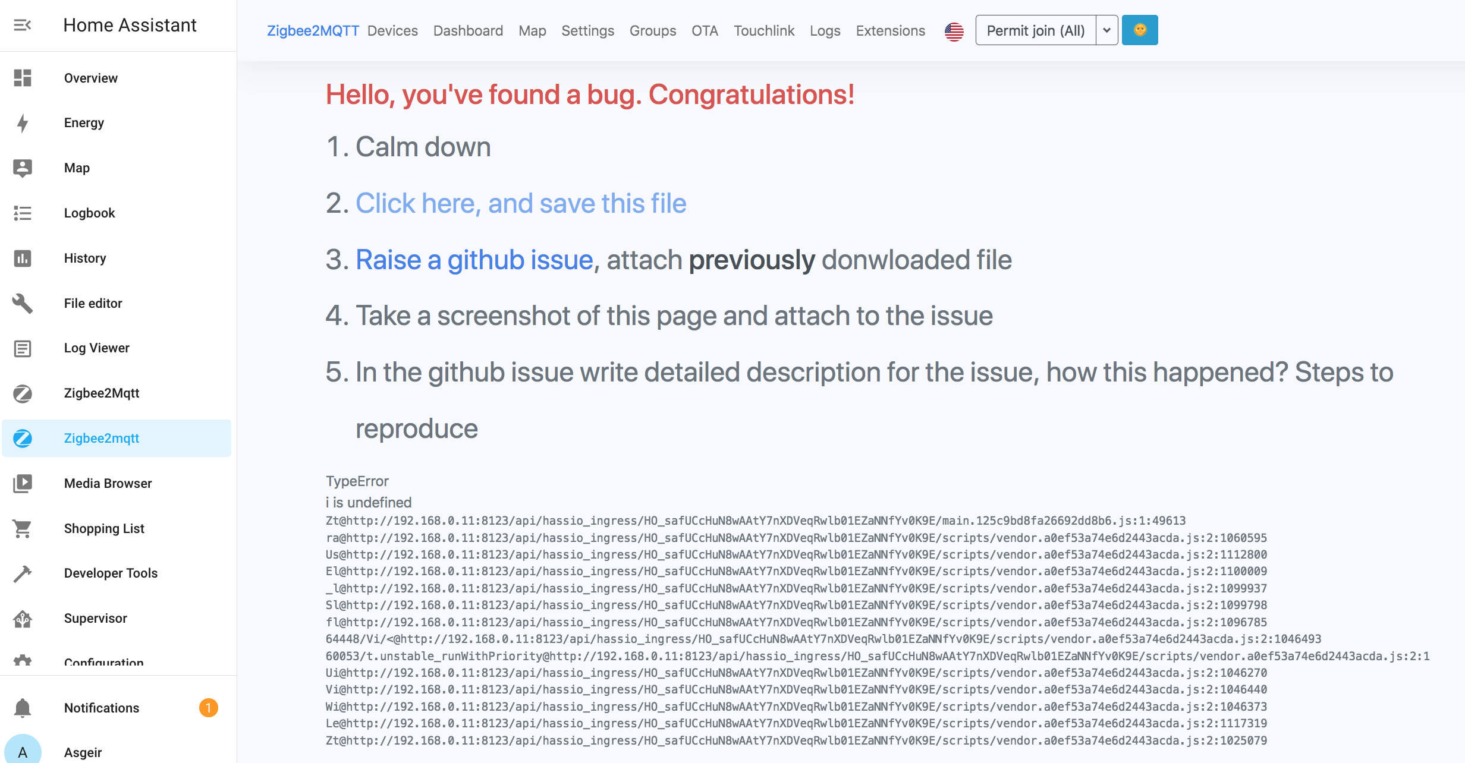
Task: Open the language flag selector
Action: 954,31
